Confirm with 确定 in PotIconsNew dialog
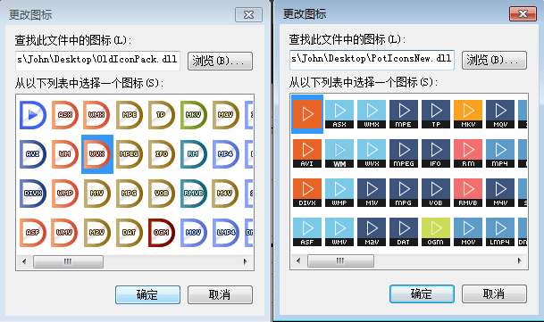 pyautogui.click(x=422, y=294)
